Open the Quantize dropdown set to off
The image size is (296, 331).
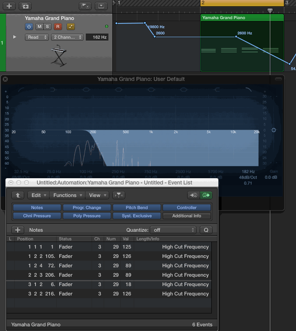[x=174, y=230]
